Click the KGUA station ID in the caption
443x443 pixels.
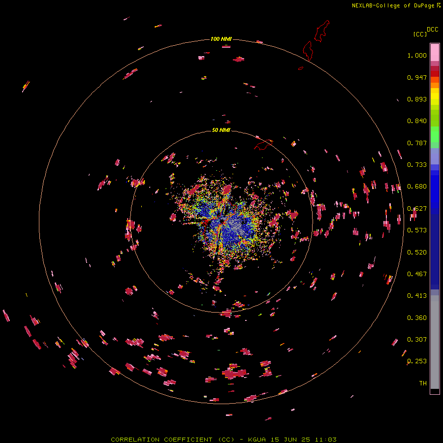(257, 440)
